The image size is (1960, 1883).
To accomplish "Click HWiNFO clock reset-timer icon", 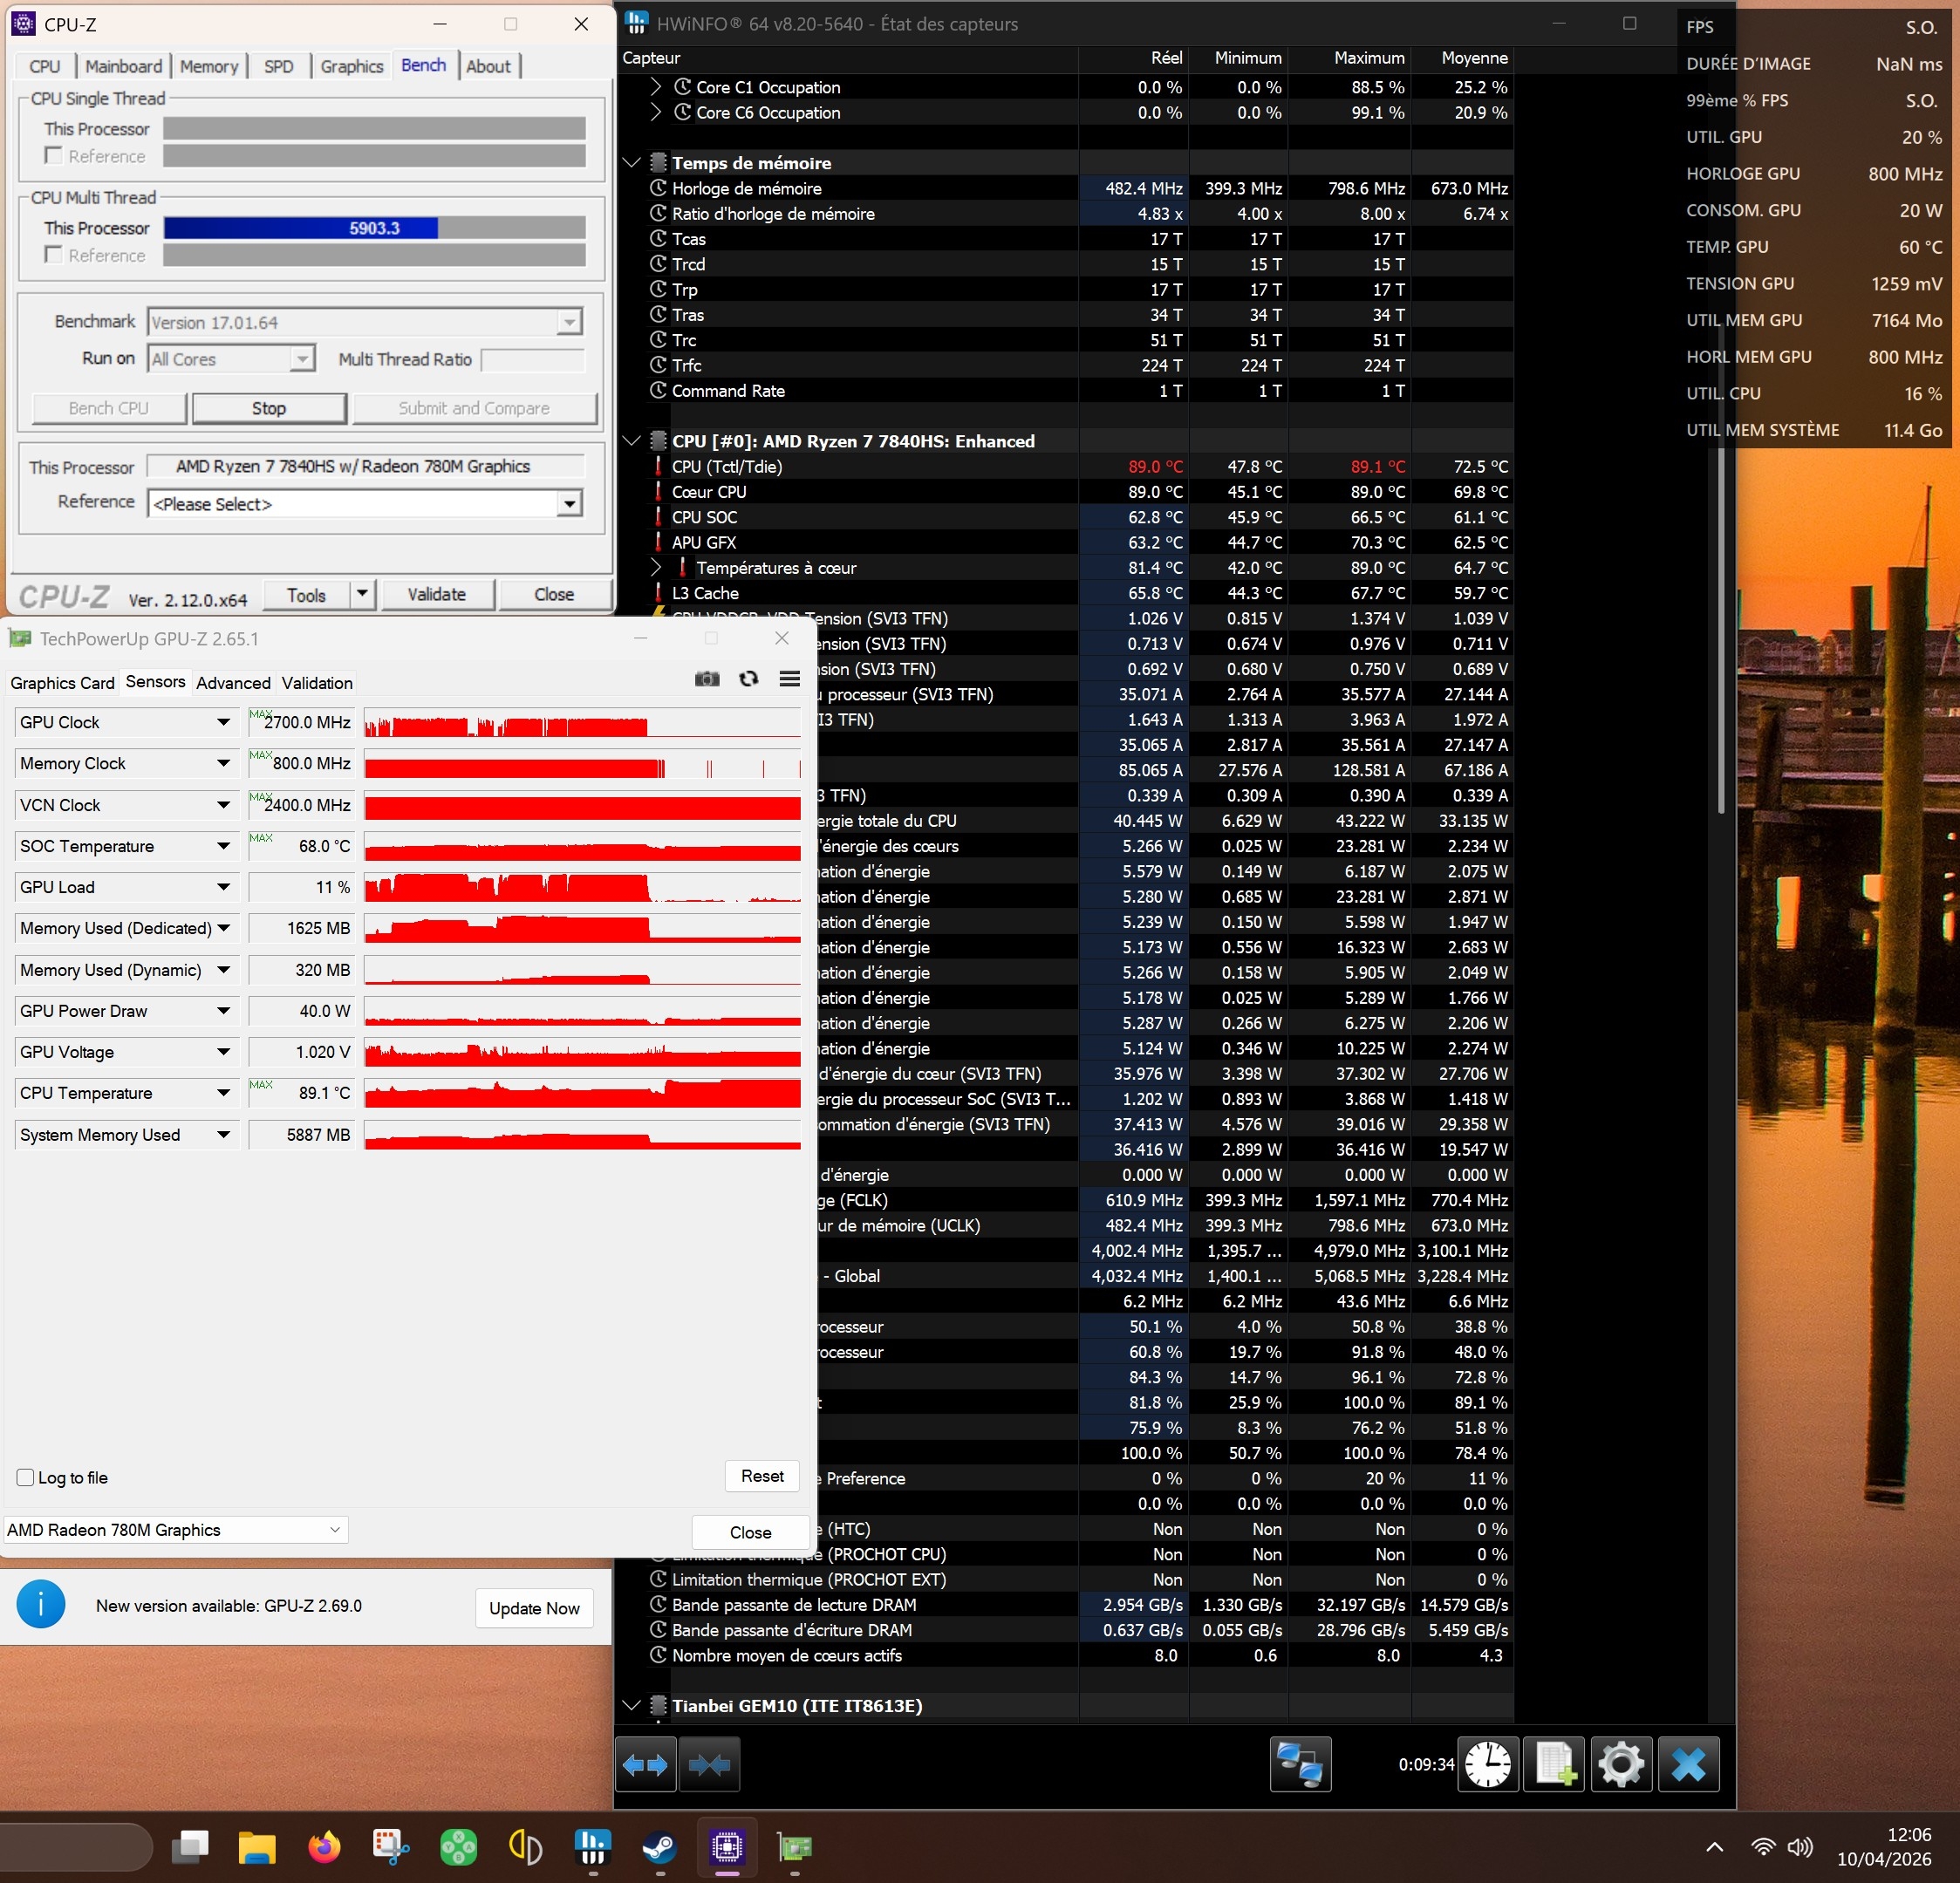I will point(1489,1765).
